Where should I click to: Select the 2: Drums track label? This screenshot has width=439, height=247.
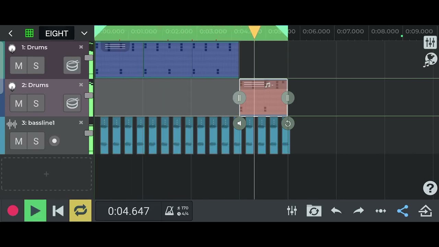(x=35, y=85)
